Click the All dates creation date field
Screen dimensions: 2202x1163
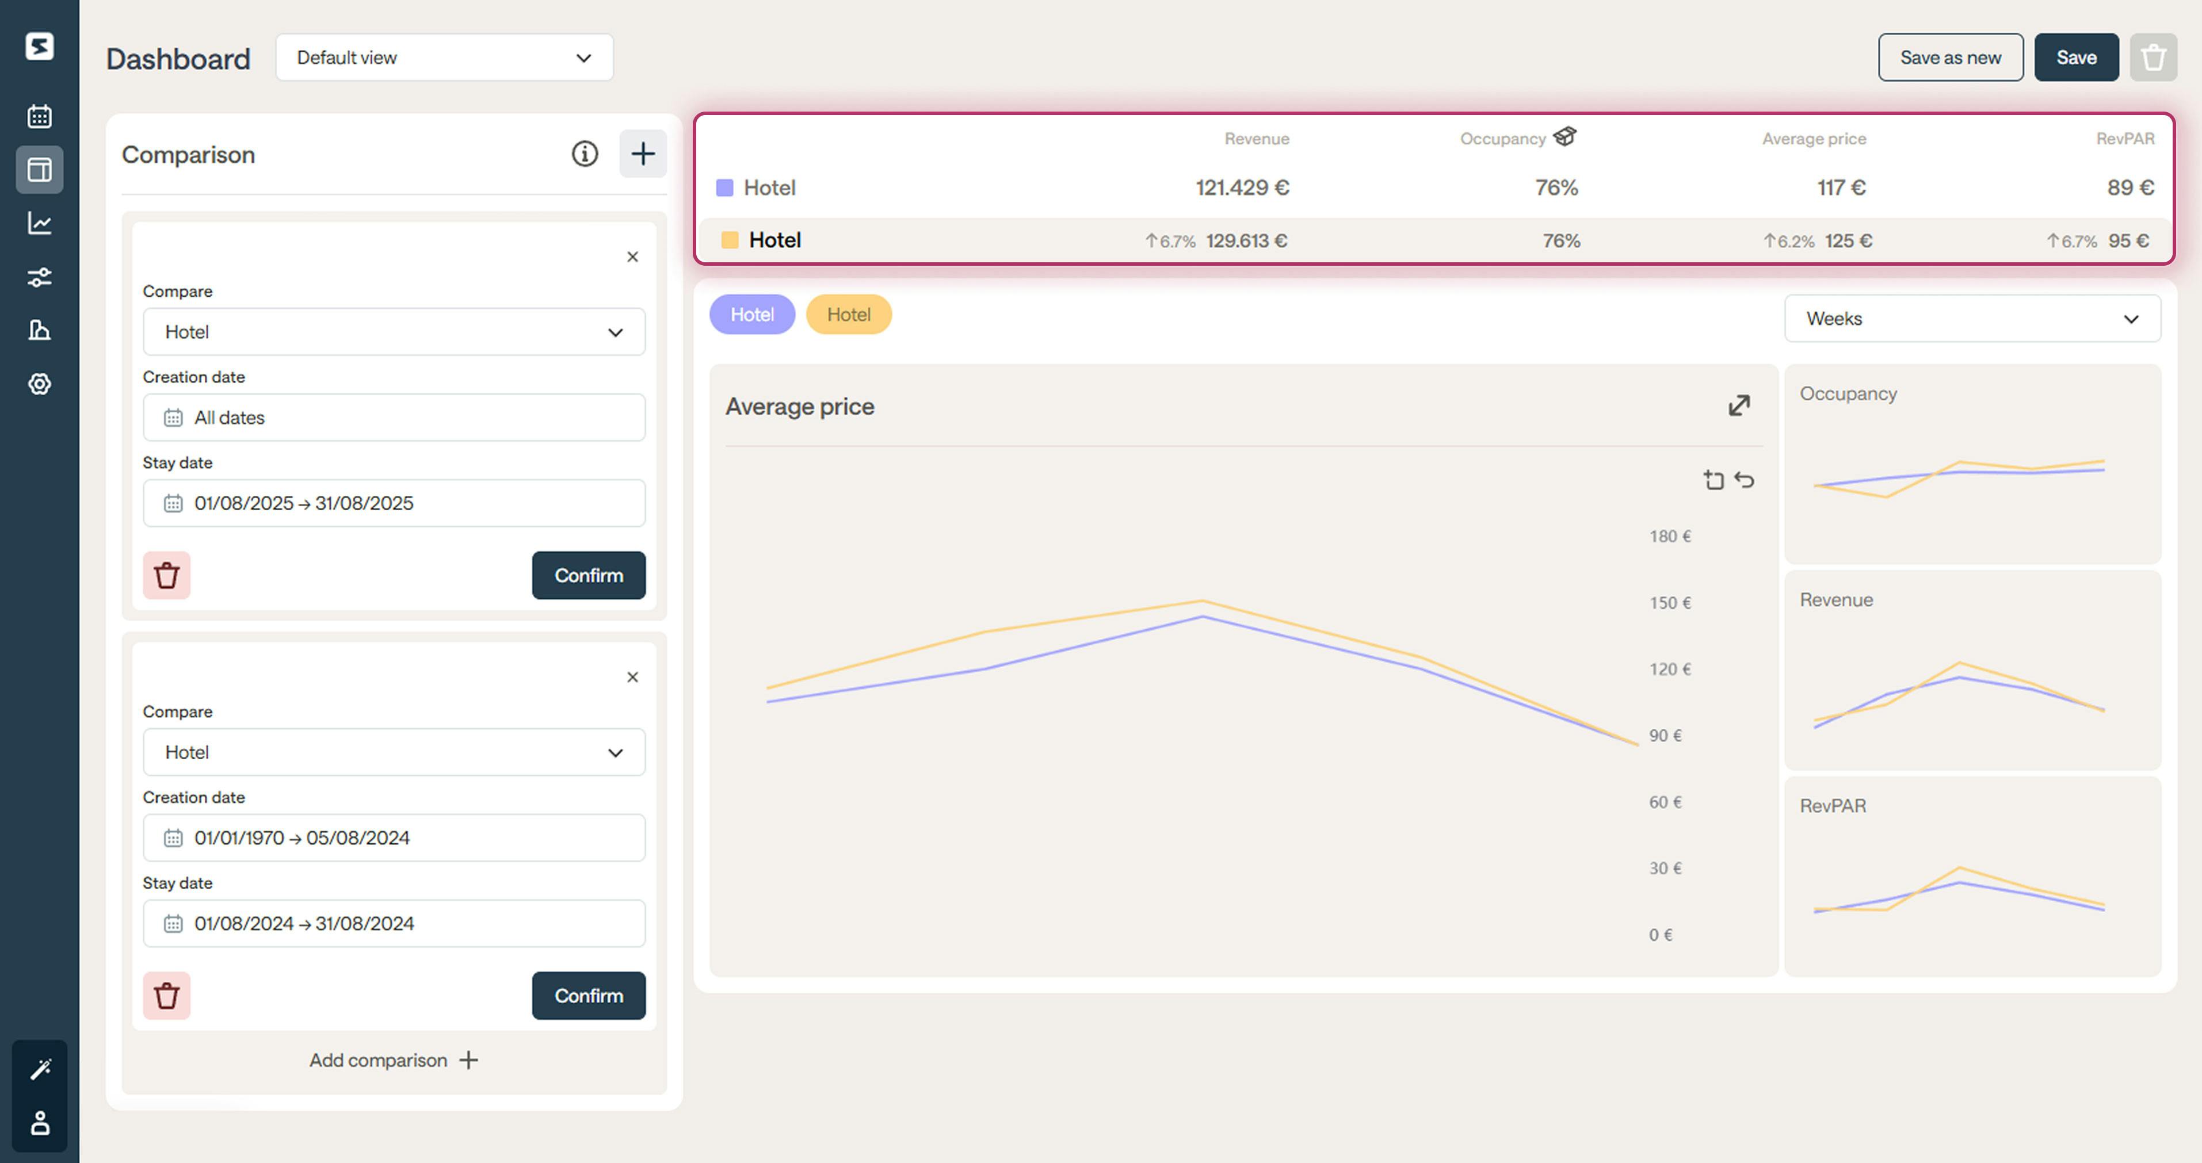pyautogui.click(x=394, y=418)
